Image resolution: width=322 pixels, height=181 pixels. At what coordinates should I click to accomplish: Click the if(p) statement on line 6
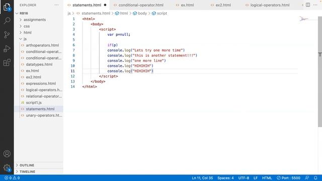[113, 45]
